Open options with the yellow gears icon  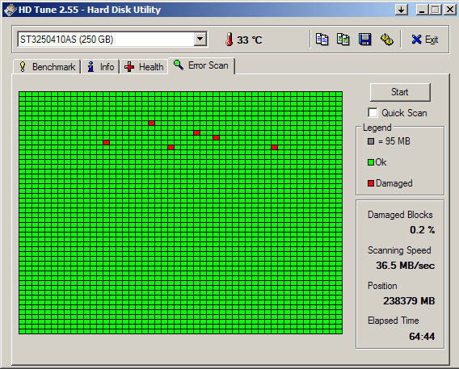click(387, 40)
